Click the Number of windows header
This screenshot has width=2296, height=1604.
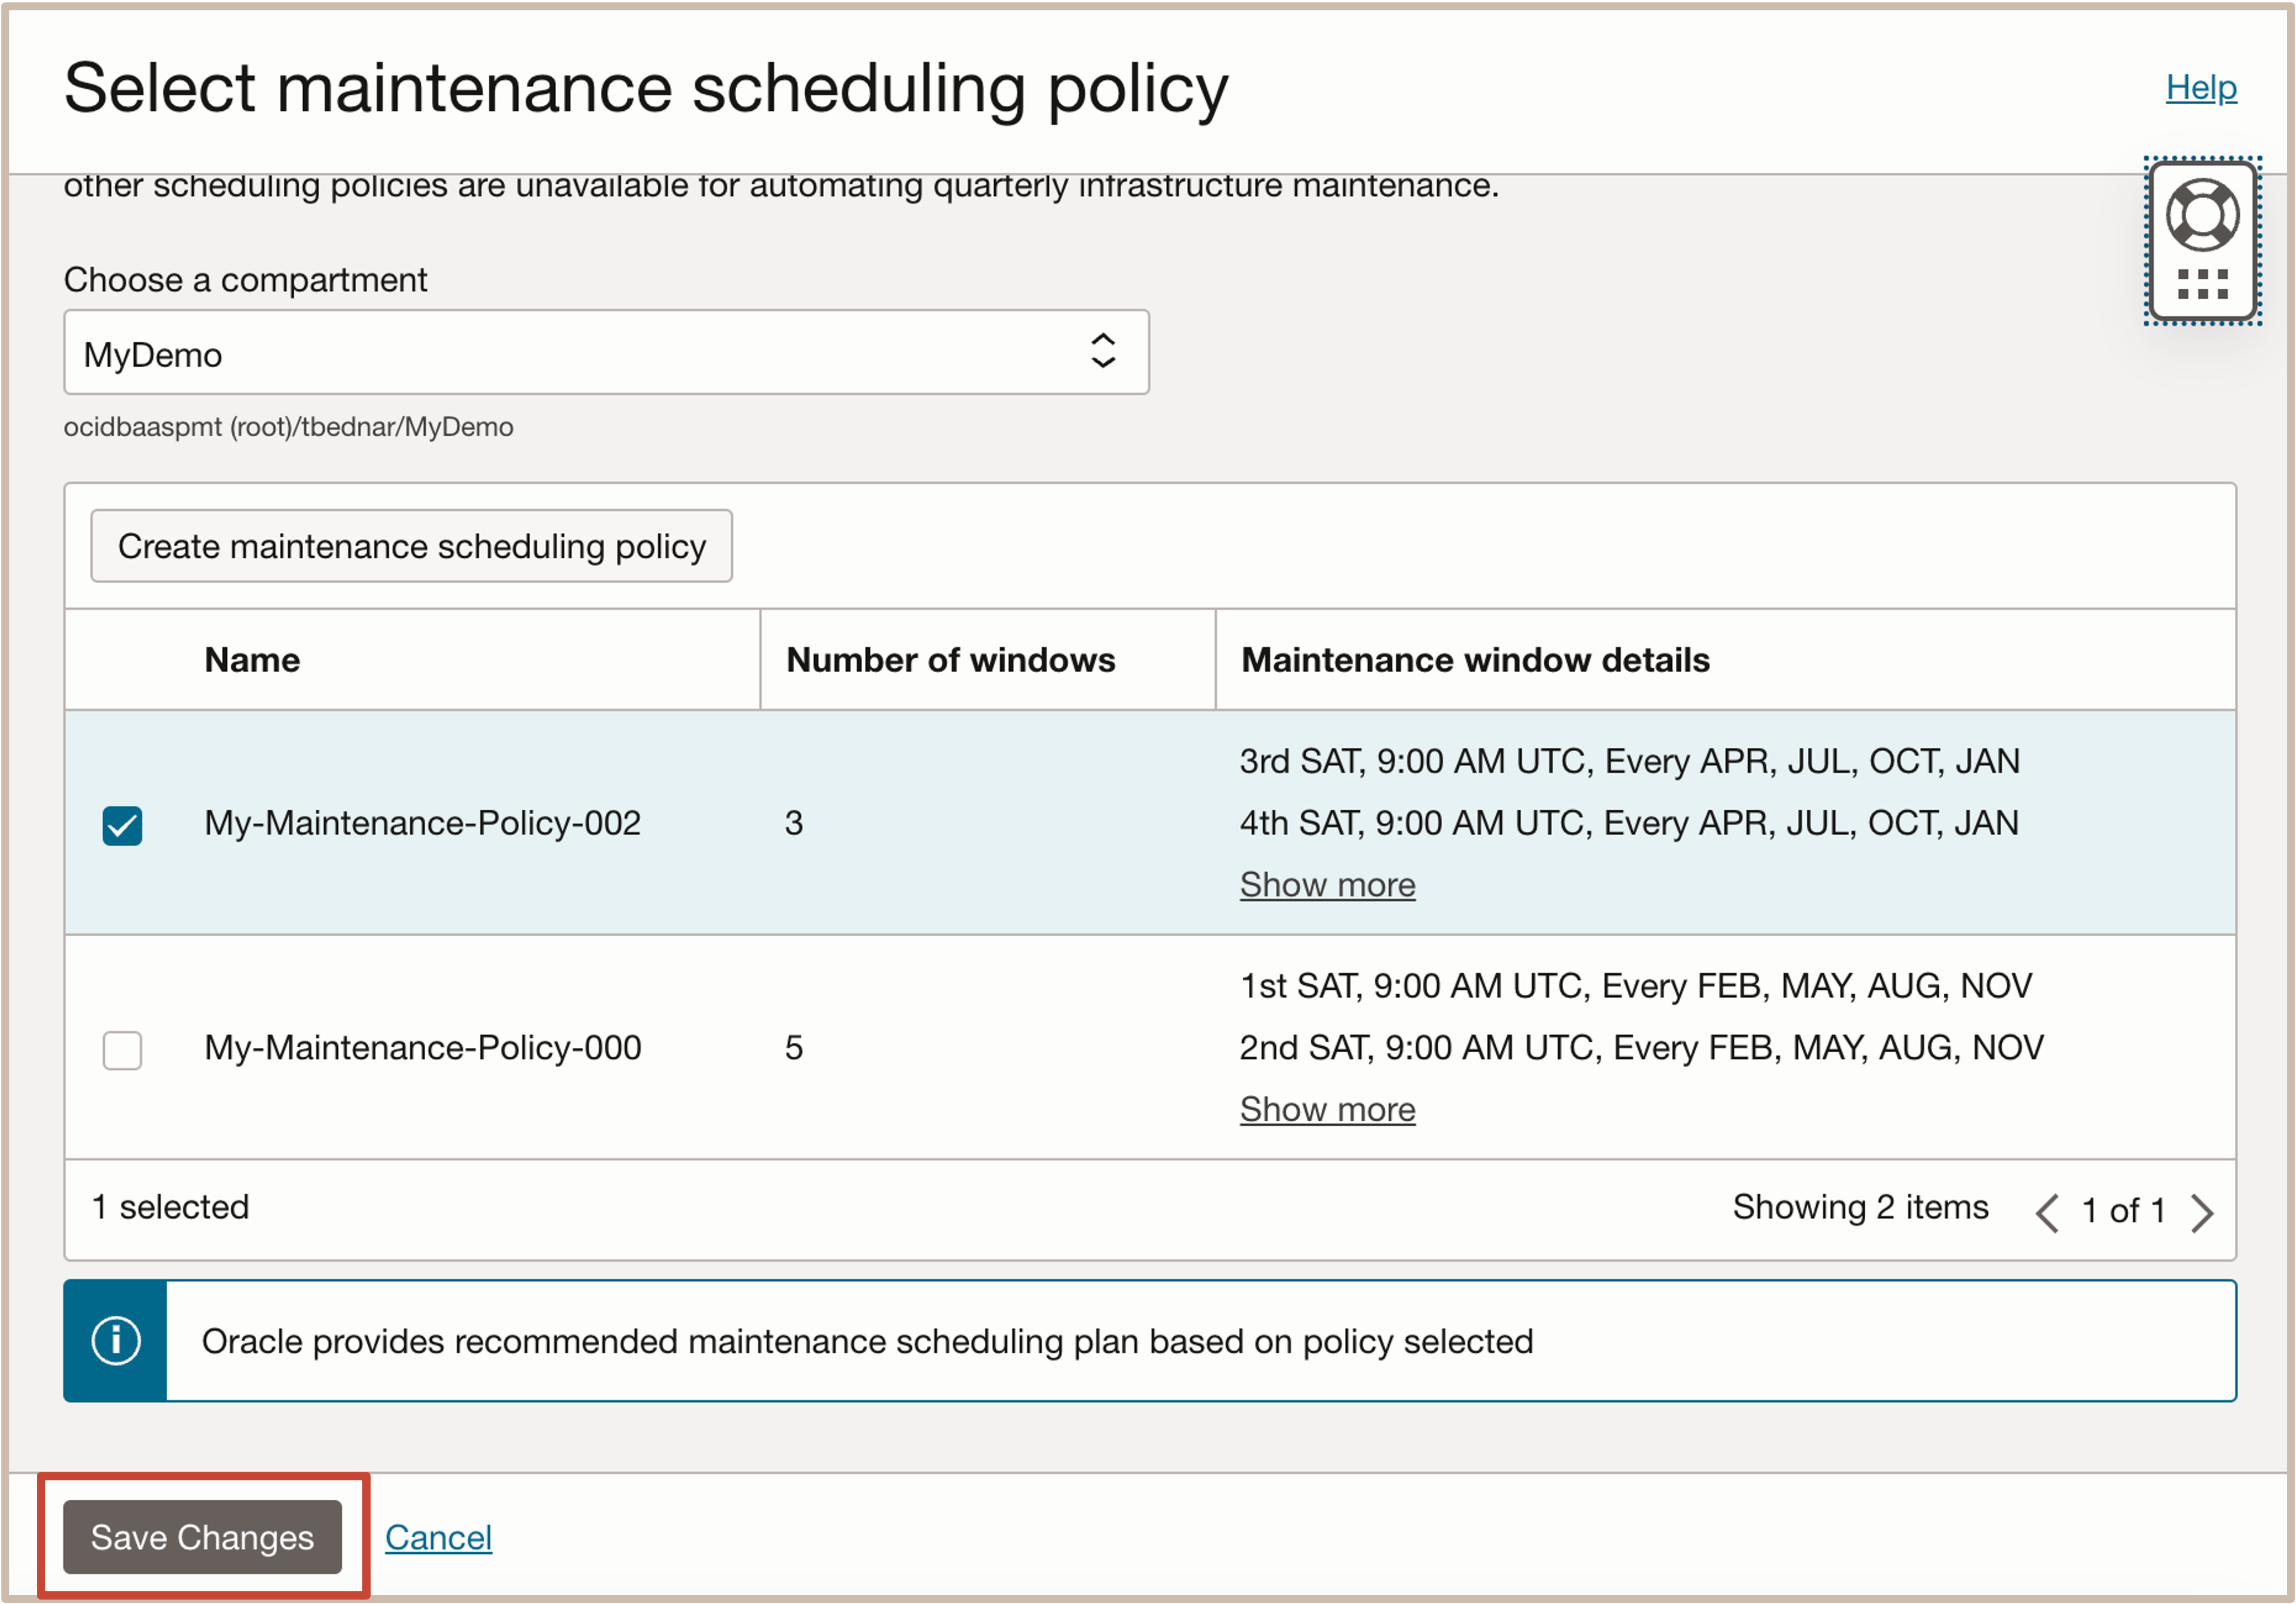pyautogui.click(x=950, y=660)
